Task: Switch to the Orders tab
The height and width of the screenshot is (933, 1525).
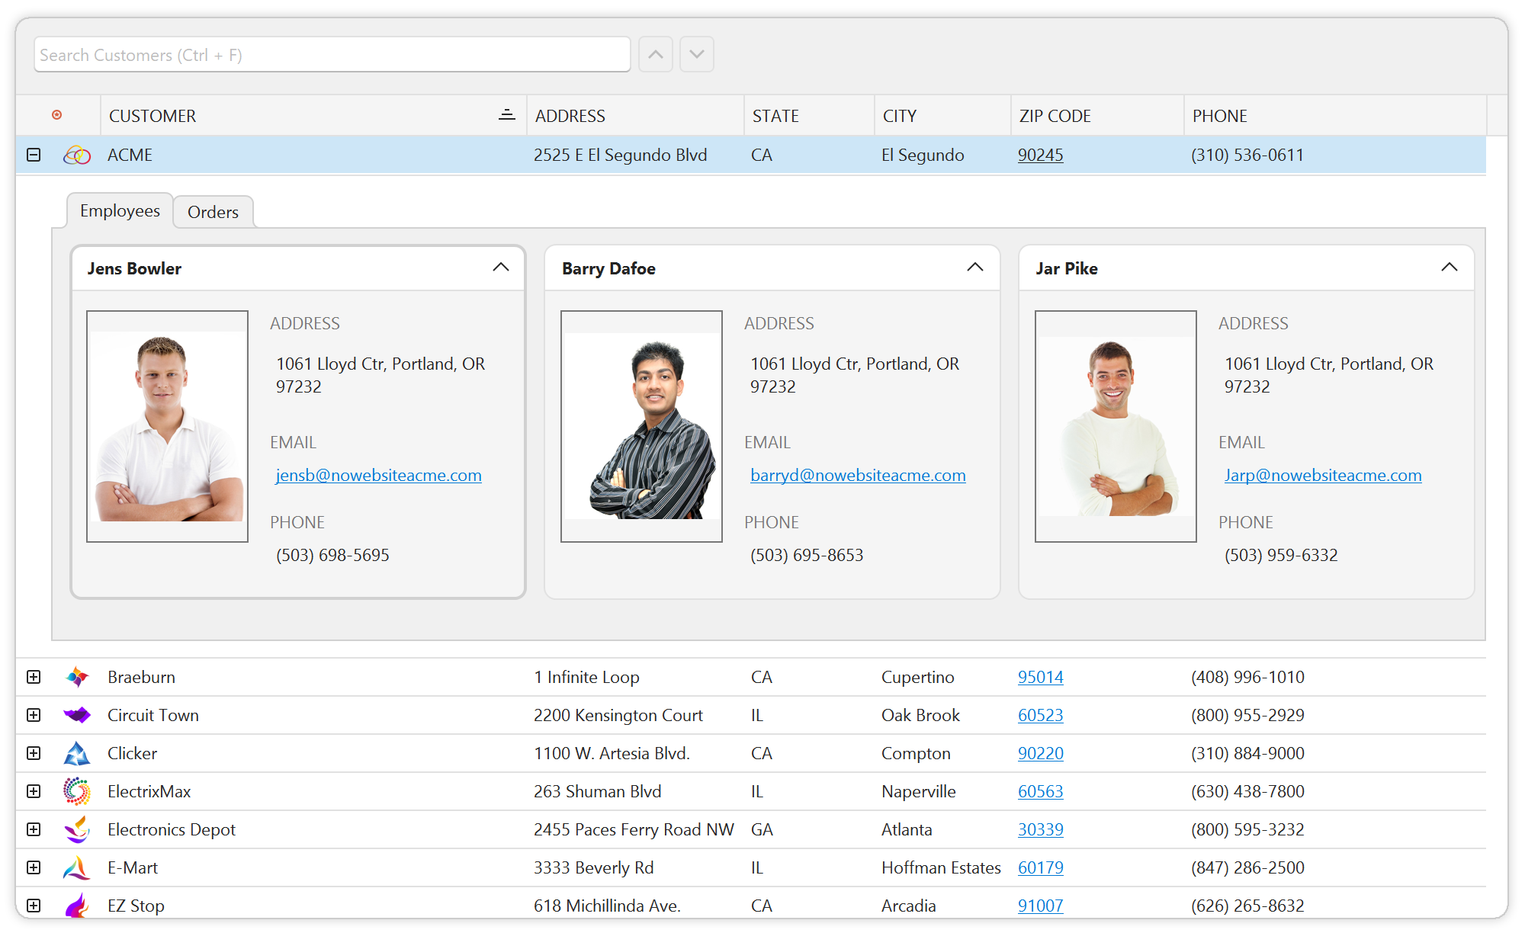Action: click(213, 211)
